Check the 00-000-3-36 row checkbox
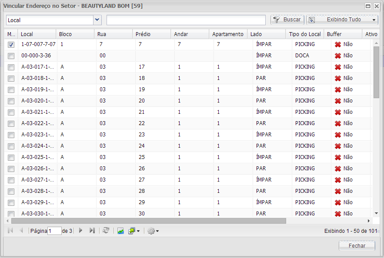The image size is (384, 258). 11,56
